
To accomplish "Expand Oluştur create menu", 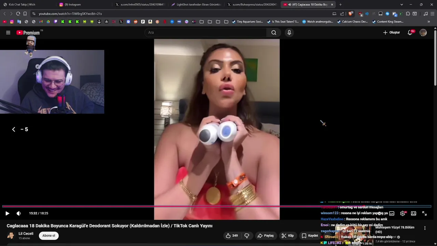I will pos(391,32).
